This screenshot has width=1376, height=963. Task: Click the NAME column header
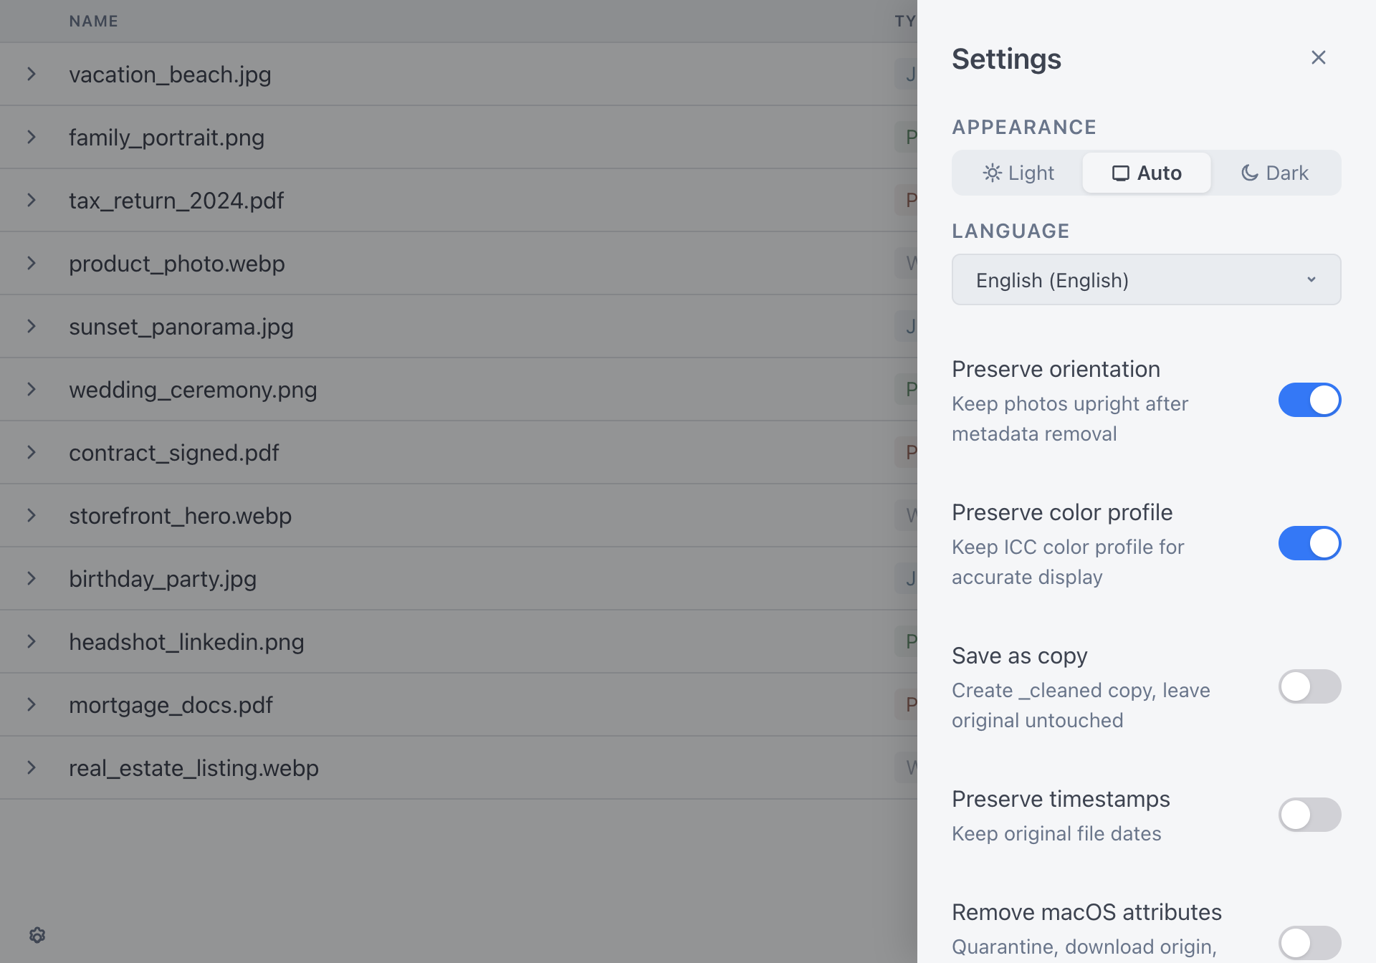[x=93, y=21]
